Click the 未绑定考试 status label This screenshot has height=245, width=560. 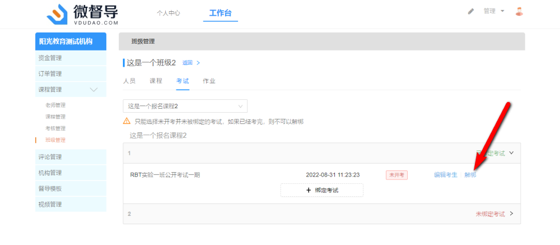point(491,214)
